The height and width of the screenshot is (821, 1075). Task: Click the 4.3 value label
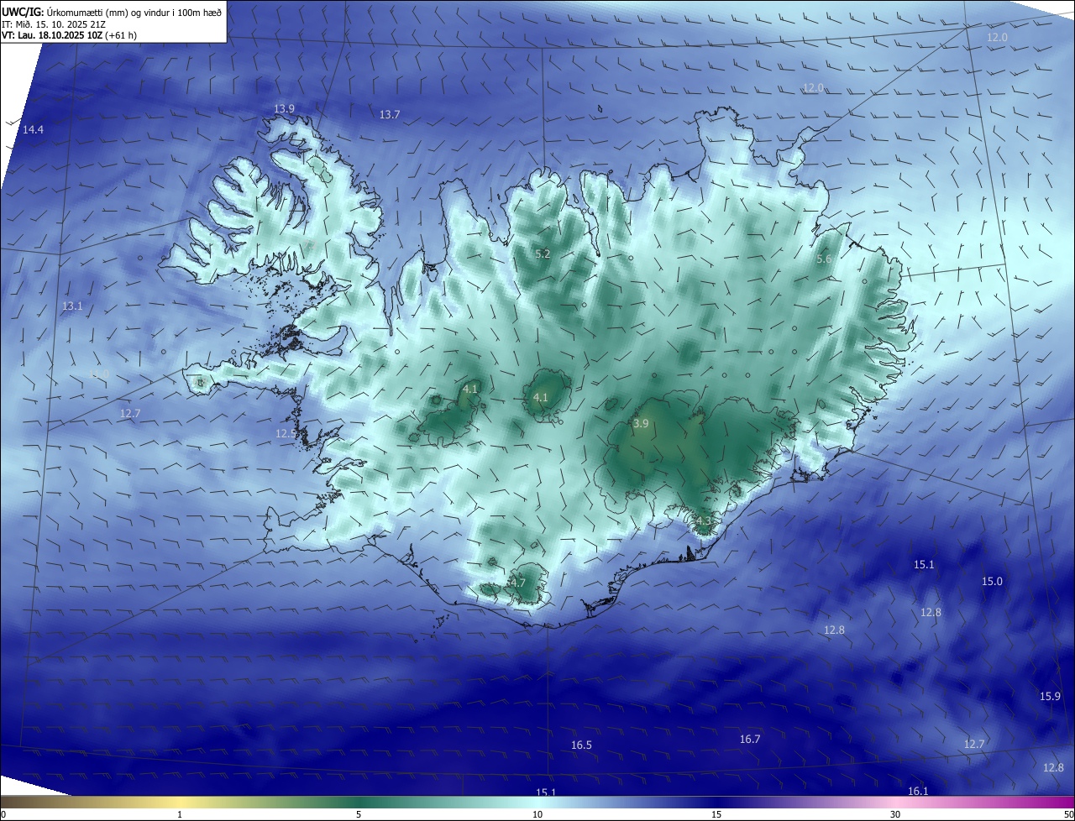(x=703, y=521)
